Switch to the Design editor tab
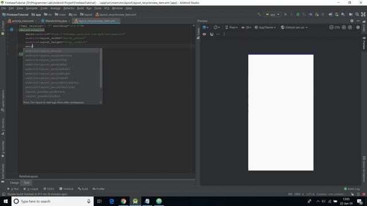Screen dimensions: 367x206 [14, 183]
